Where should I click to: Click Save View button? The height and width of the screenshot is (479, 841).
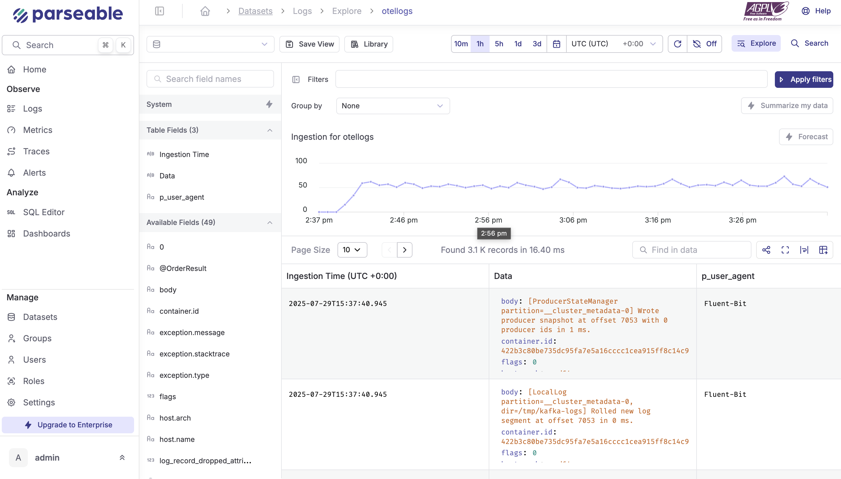tap(309, 44)
